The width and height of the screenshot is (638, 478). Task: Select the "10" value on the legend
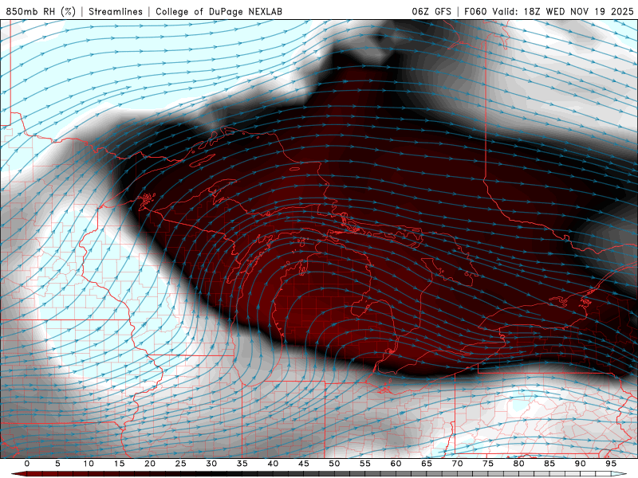pos(89,464)
